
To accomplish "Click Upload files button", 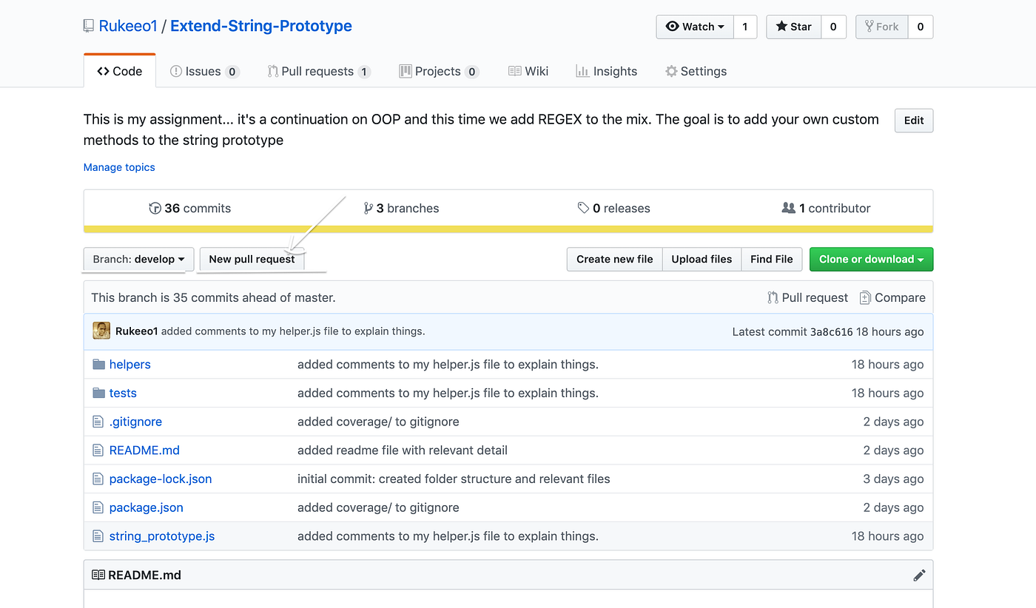I will tap(702, 259).
